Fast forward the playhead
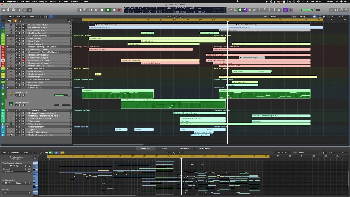This screenshot has height=197, width=350. (x=96, y=10)
